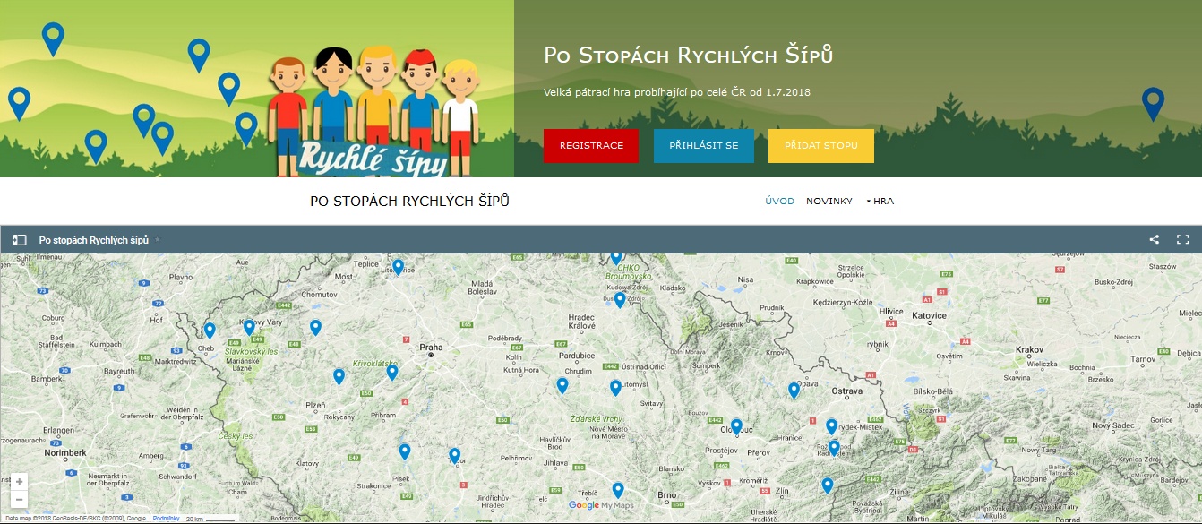Click the yellow Přidat stopu button
1202x524 pixels.
[x=820, y=146]
